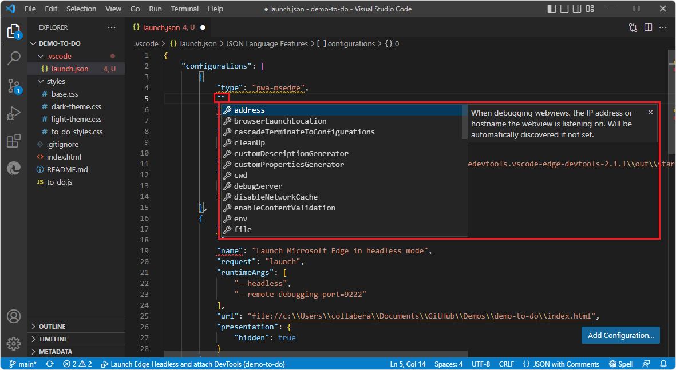Image resolution: width=676 pixels, height=370 pixels.
Task: Toggle the Secondary Side Bar
Action: [x=577, y=9]
